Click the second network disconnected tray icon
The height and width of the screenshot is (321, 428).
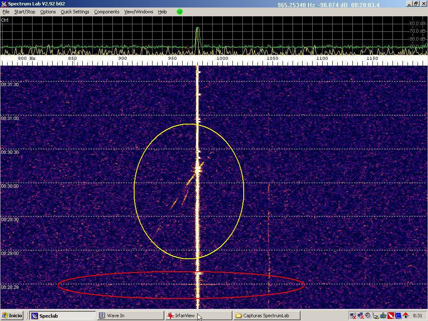coord(361,316)
